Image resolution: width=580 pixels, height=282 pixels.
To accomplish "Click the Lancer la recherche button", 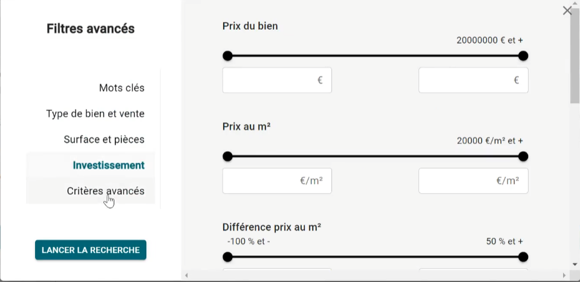I will pos(91,250).
